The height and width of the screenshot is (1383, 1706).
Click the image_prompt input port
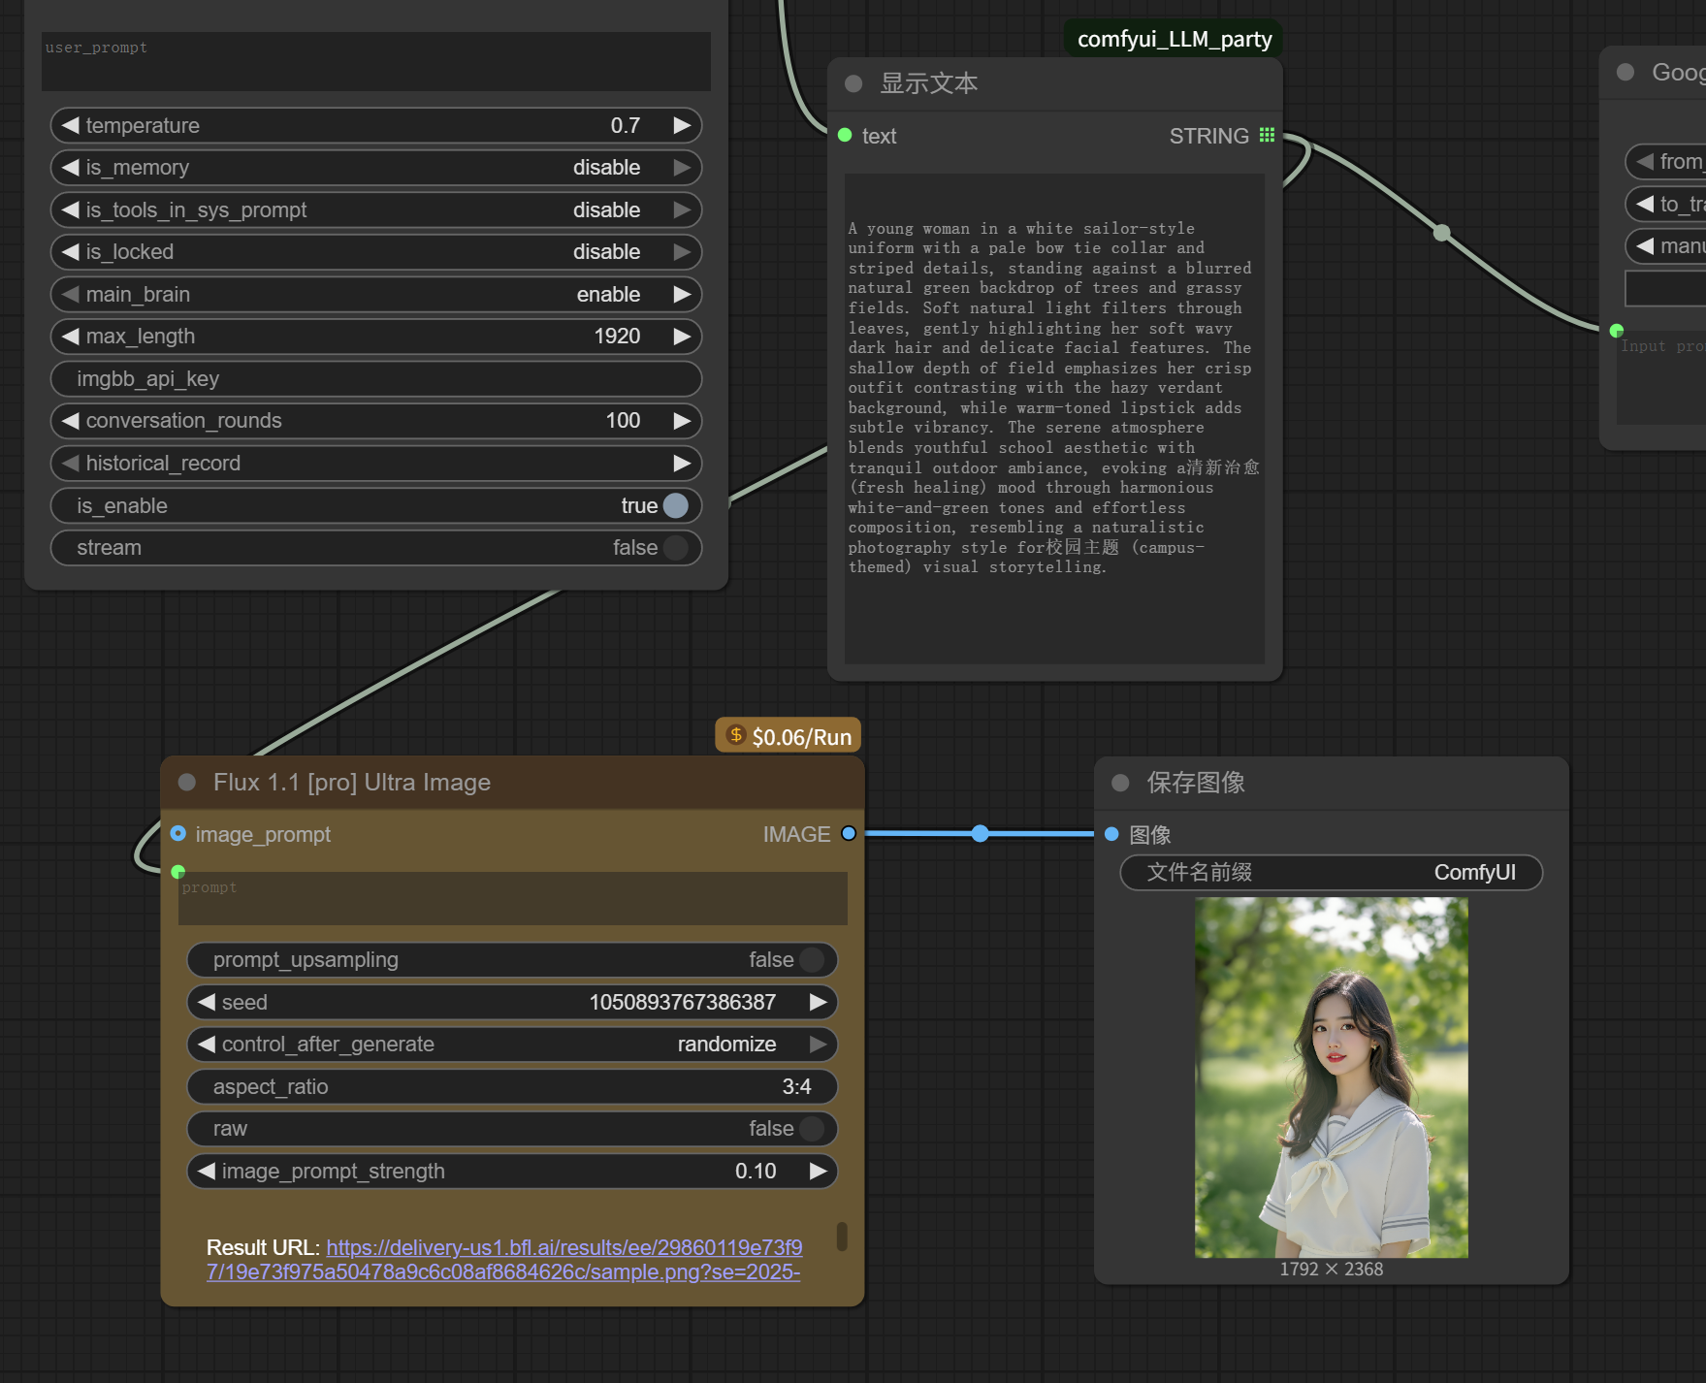point(178,833)
